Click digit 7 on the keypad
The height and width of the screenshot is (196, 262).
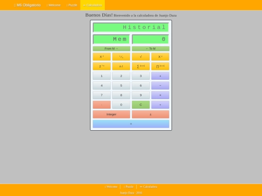101,95
